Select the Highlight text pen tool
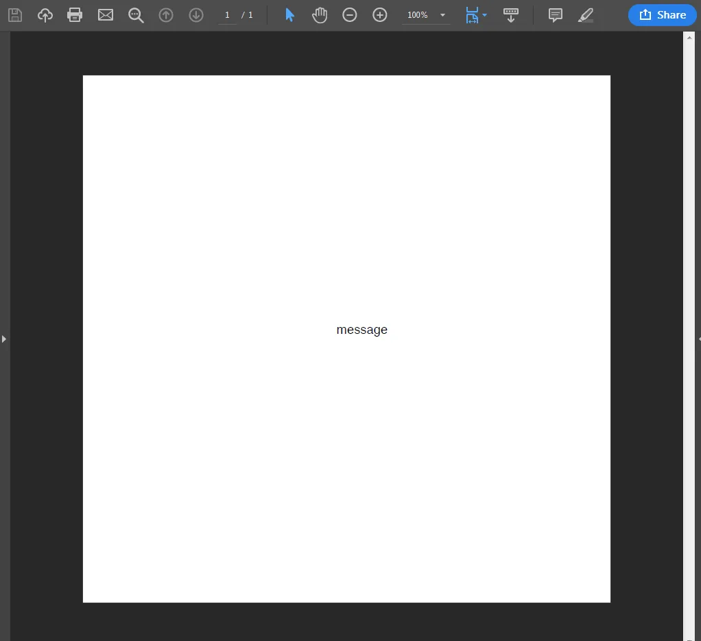 [x=586, y=15]
